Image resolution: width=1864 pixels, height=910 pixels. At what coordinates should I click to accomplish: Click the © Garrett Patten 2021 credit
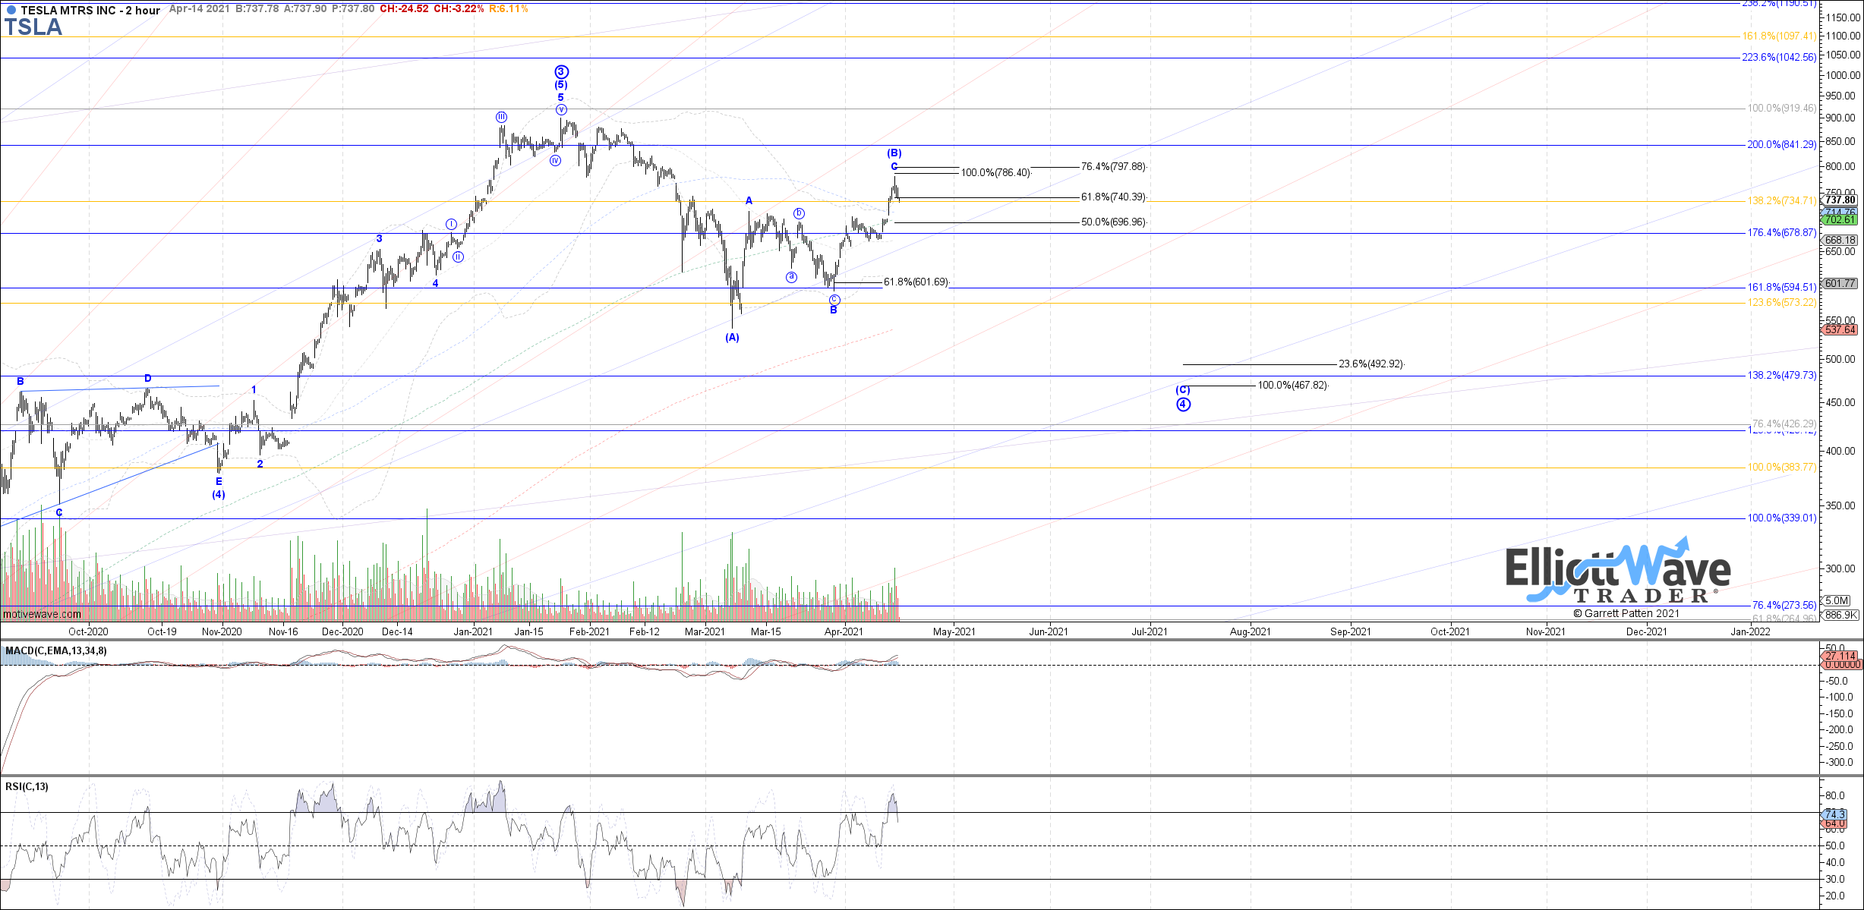pyautogui.click(x=1626, y=613)
